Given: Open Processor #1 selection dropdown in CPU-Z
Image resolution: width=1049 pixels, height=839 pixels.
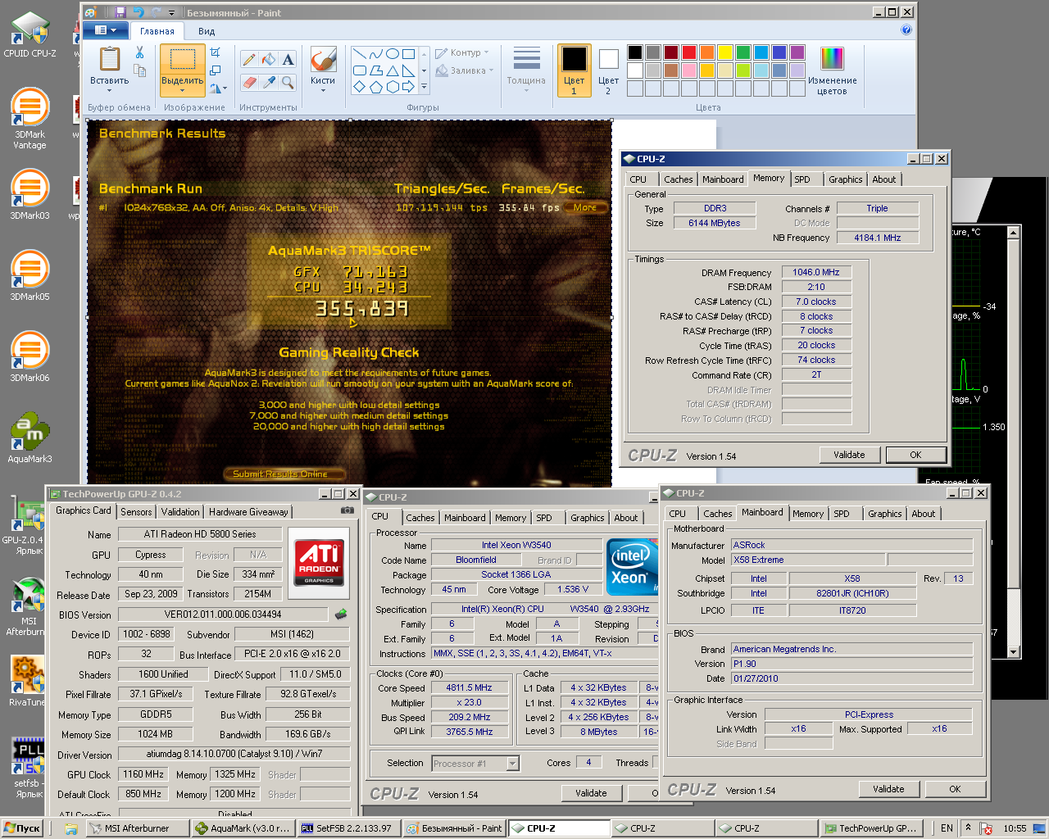Looking at the screenshot, I should tap(512, 764).
